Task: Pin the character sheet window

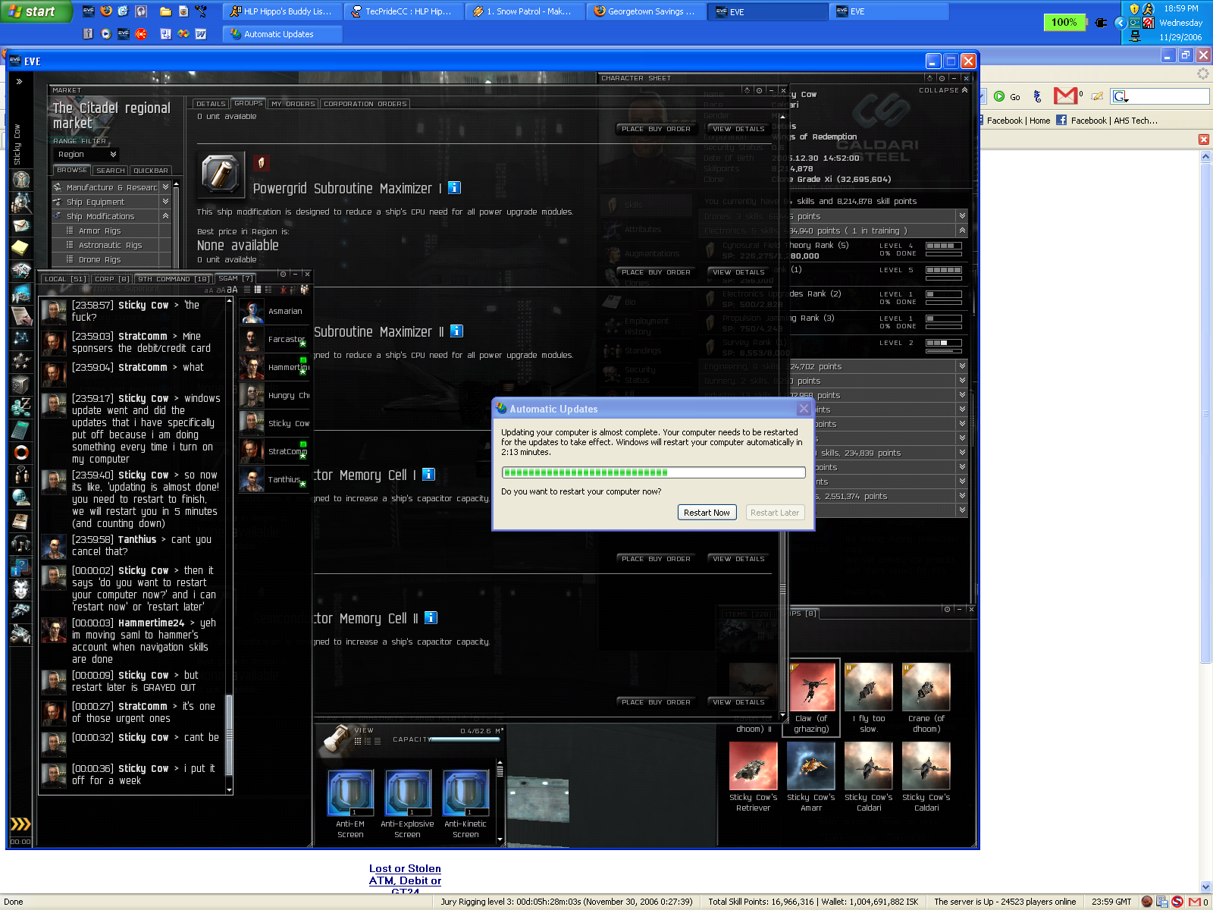Action: 942,78
